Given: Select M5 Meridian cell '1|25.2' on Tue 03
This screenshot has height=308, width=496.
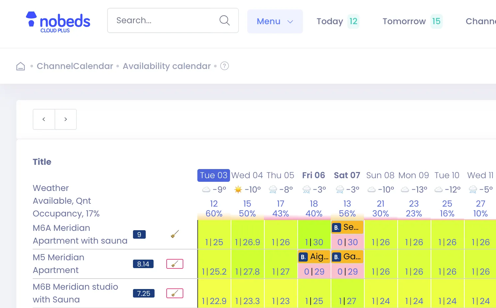Looking at the screenshot, I should [x=214, y=264].
